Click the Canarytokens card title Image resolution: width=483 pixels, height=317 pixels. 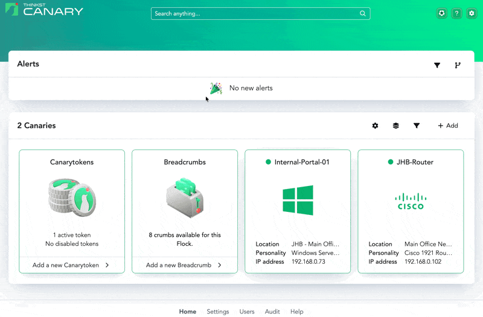pyautogui.click(x=72, y=162)
